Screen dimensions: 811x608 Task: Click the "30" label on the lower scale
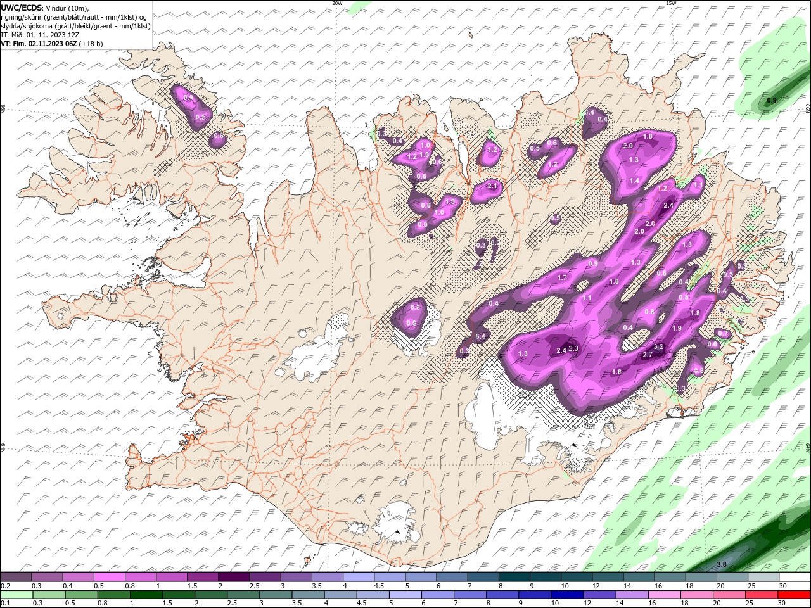pyautogui.click(x=781, y=603)
